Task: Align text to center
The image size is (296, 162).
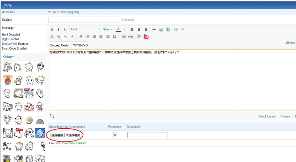Action: click(139, 30)
